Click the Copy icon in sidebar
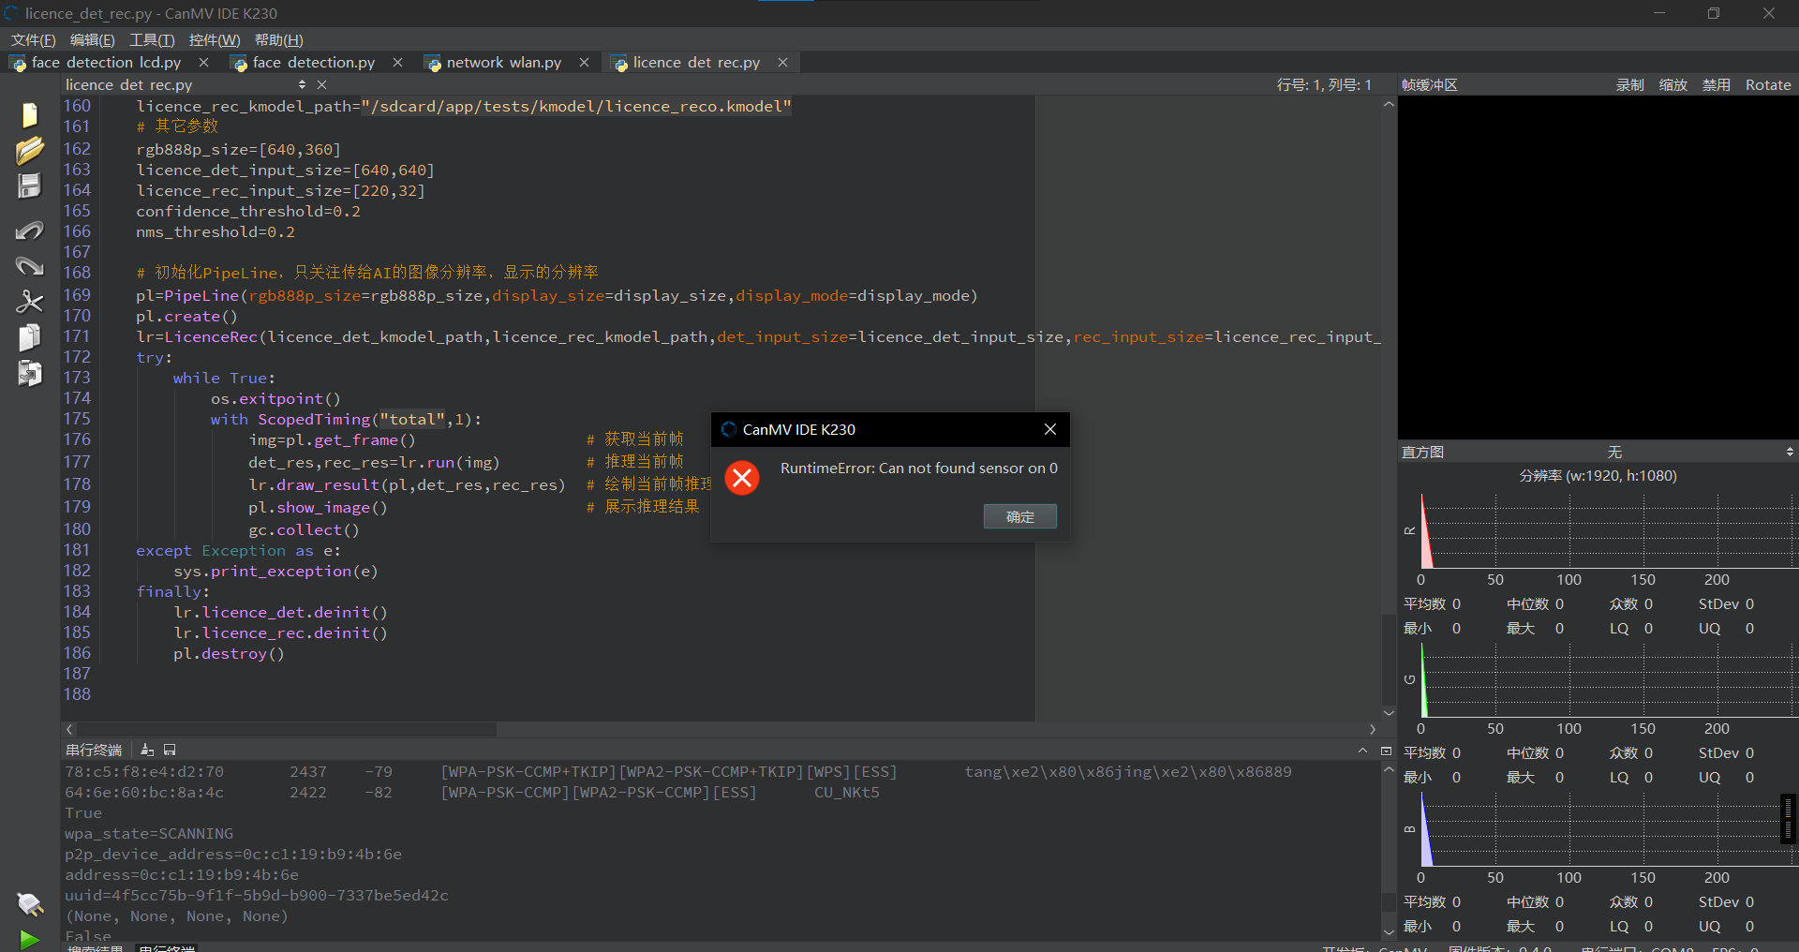1799x952 pixels. click(x=29, y=337)
